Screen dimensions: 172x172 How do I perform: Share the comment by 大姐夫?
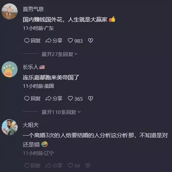pos(54,166)
